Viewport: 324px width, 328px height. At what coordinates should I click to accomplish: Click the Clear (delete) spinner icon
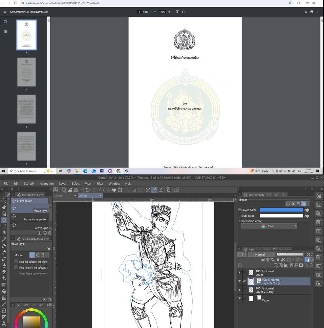click(x=101, y=190)
